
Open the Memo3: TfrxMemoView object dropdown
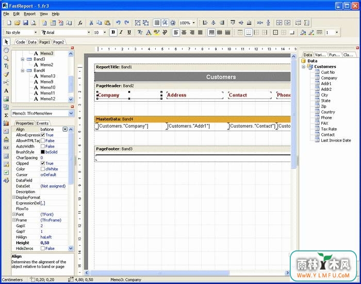[x=71, y=113]
